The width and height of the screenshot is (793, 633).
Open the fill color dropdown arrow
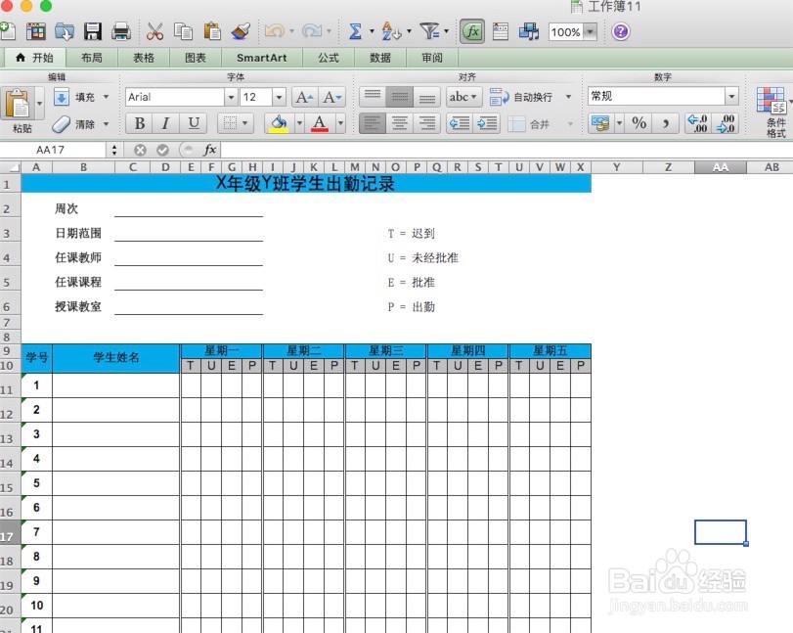[299, 123]
